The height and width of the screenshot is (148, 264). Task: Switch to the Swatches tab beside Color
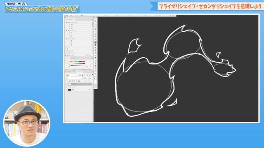click(x=73, y=58)
